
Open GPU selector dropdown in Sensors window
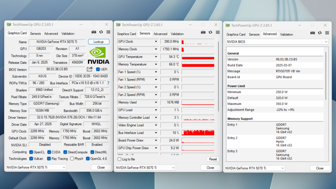tap(146, 168)
